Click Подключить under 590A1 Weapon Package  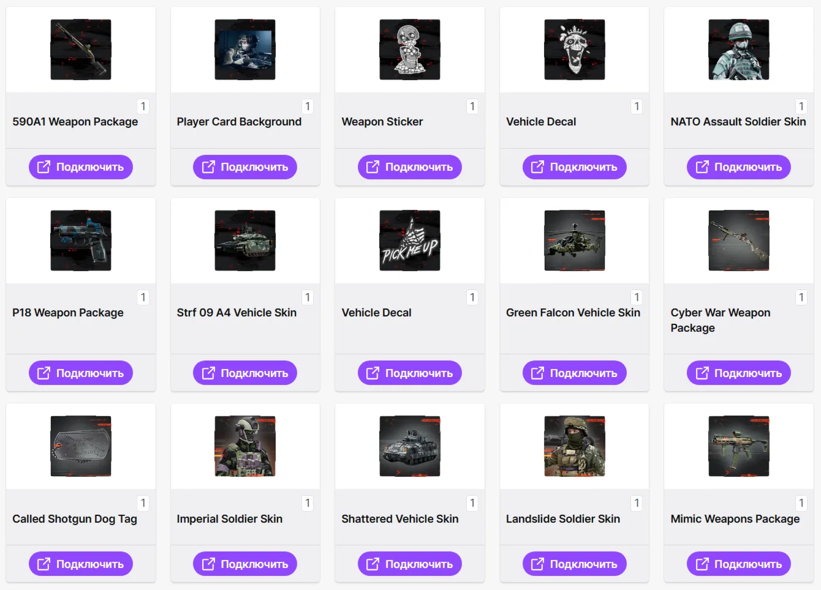pos(81,167)
